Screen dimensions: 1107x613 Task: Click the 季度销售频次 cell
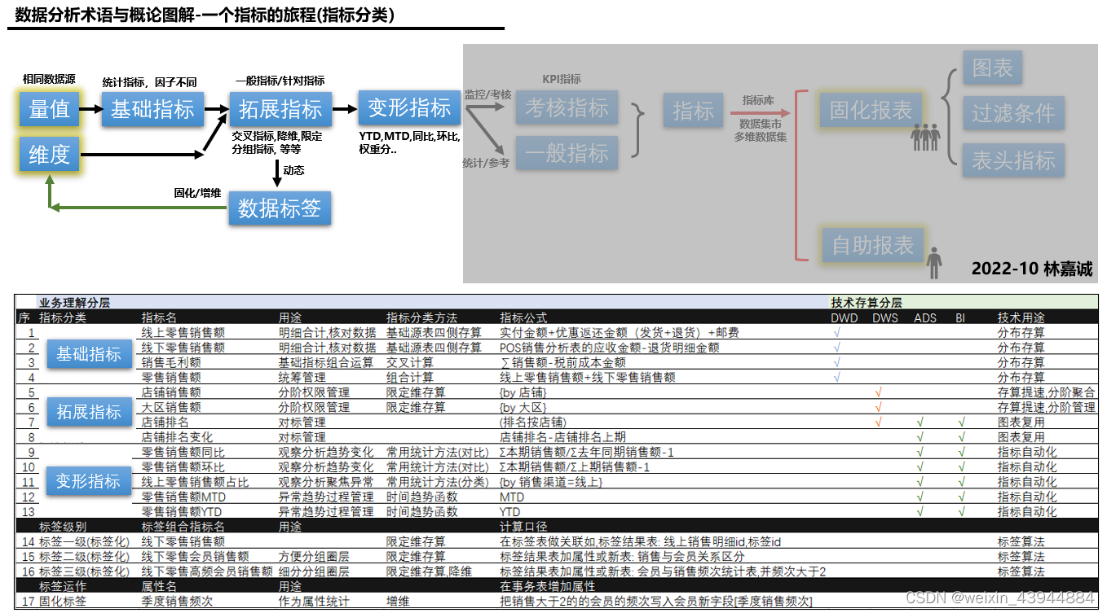[177, 601]
